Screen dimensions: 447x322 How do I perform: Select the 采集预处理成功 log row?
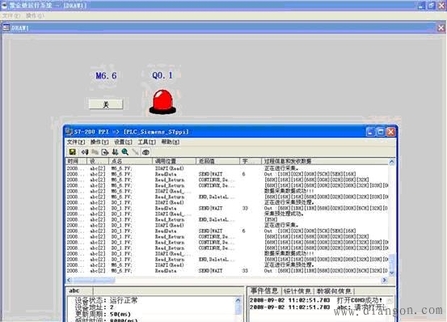(x=226, y=214)
